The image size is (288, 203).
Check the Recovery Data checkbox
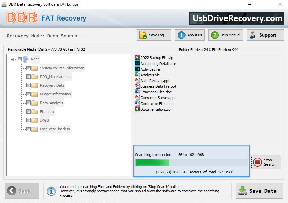pos(28,85)
